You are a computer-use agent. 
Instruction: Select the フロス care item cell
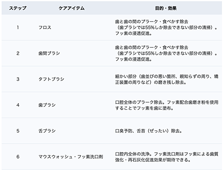click(x=45, y=27)
